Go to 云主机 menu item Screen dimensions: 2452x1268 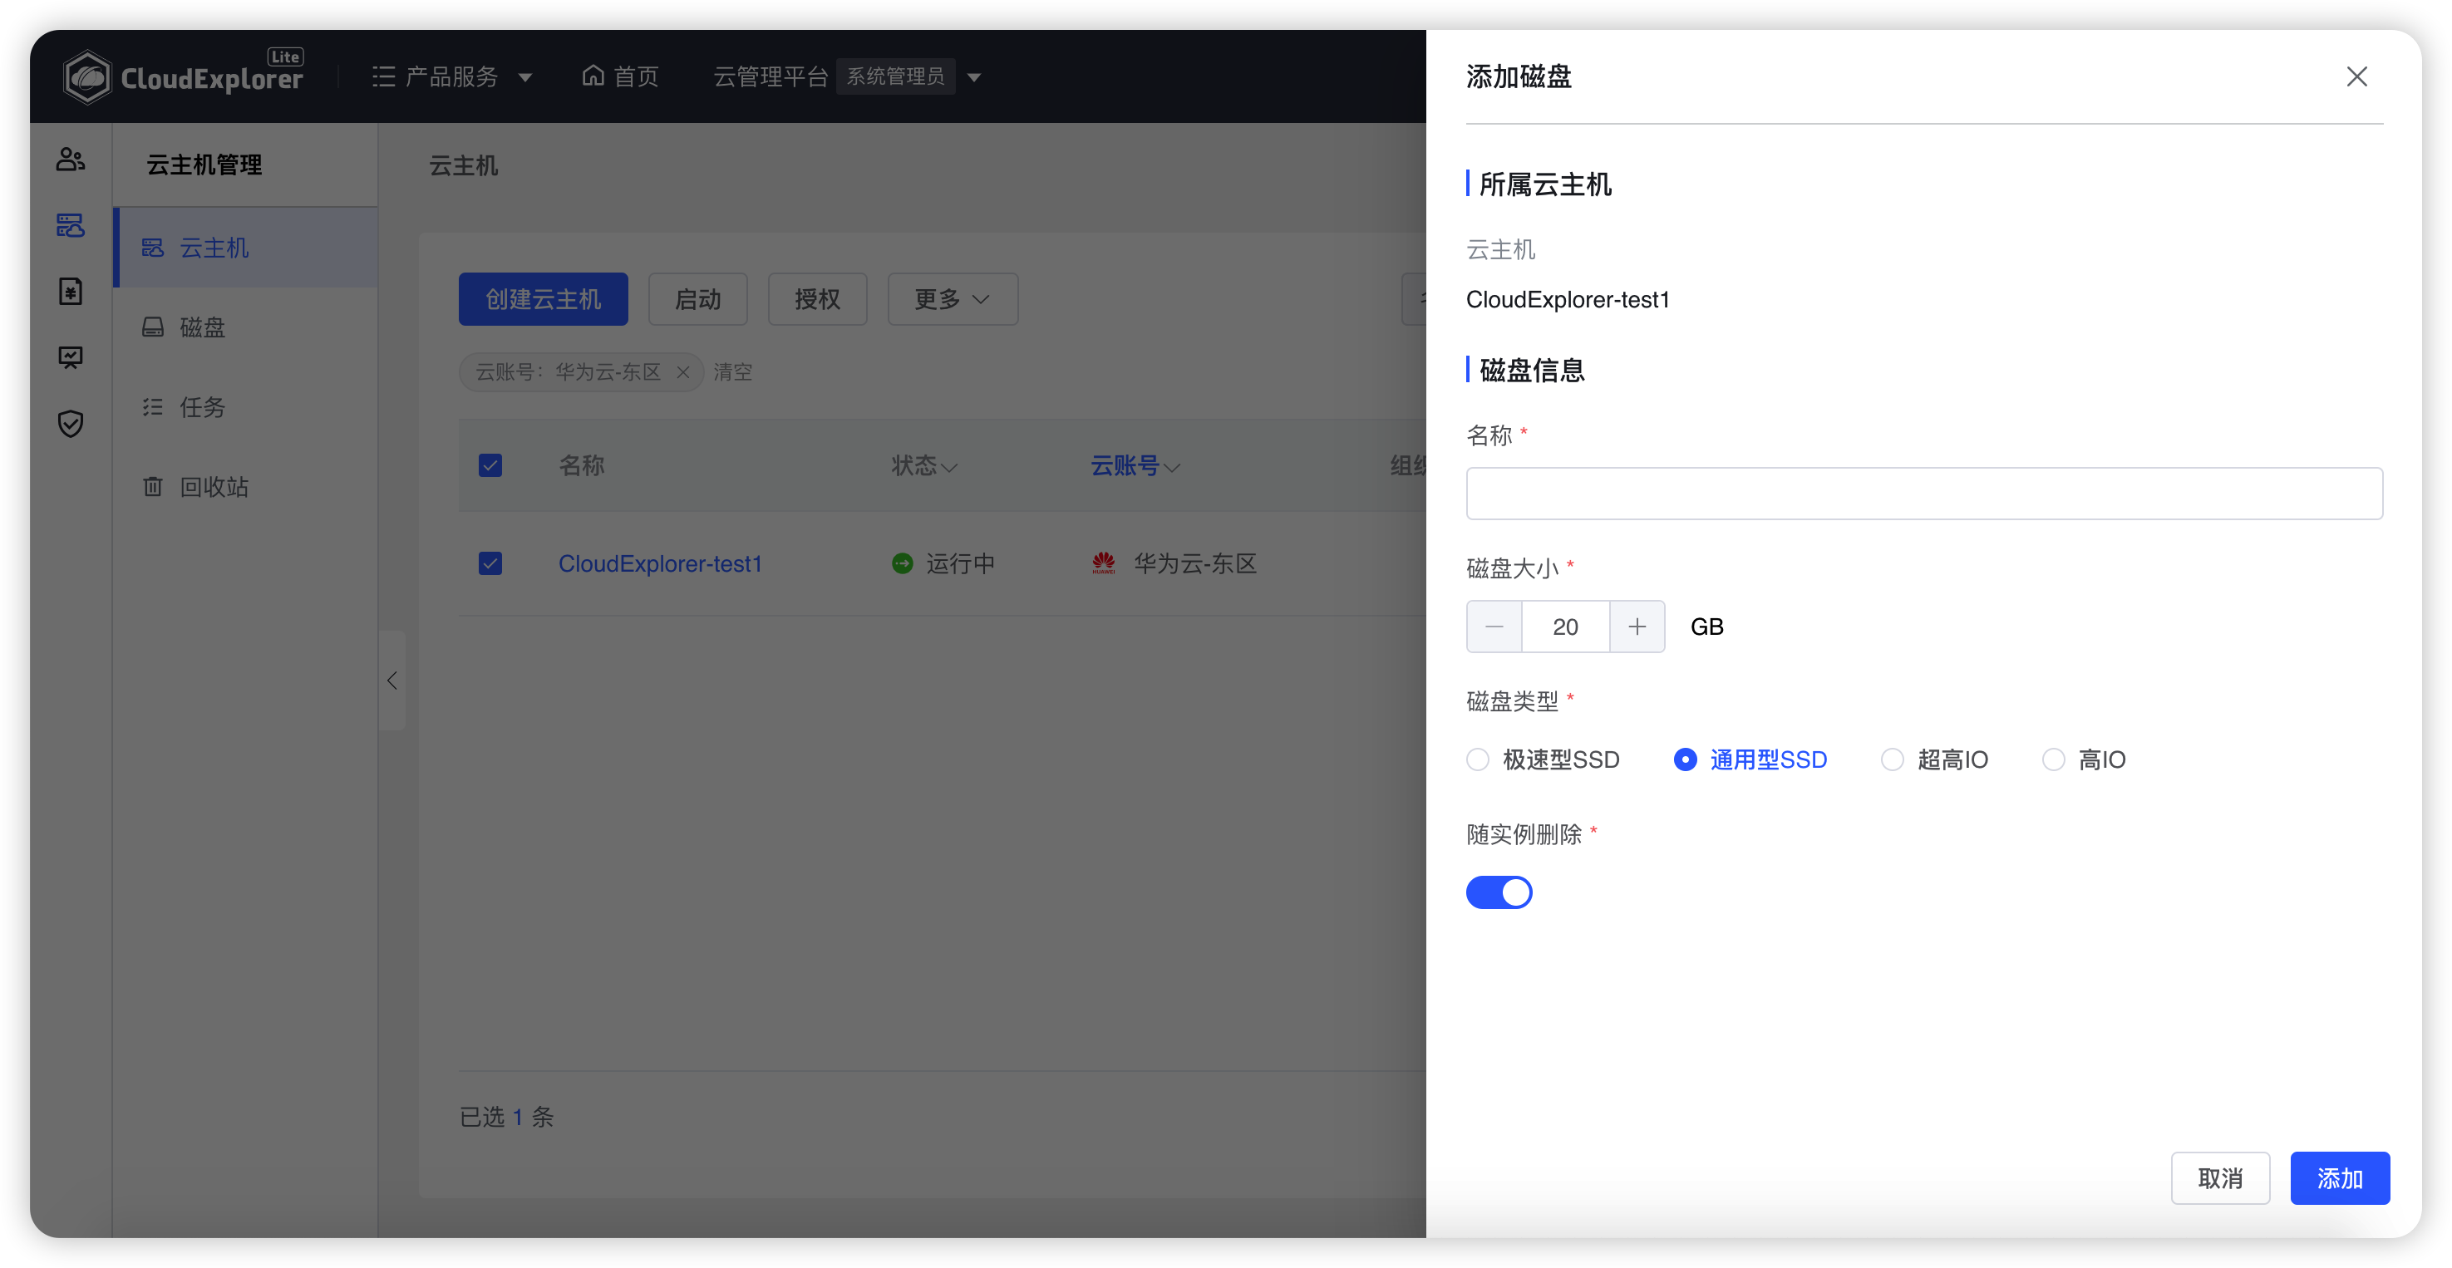[245, 248]
